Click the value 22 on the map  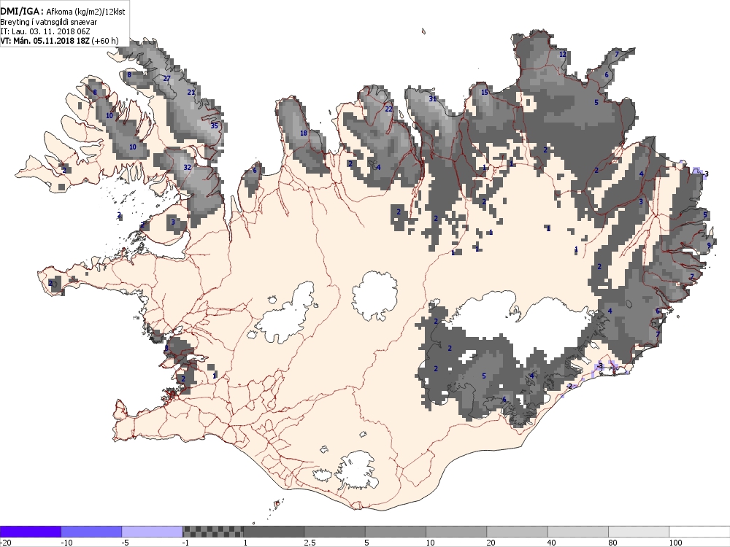[389, 109]
